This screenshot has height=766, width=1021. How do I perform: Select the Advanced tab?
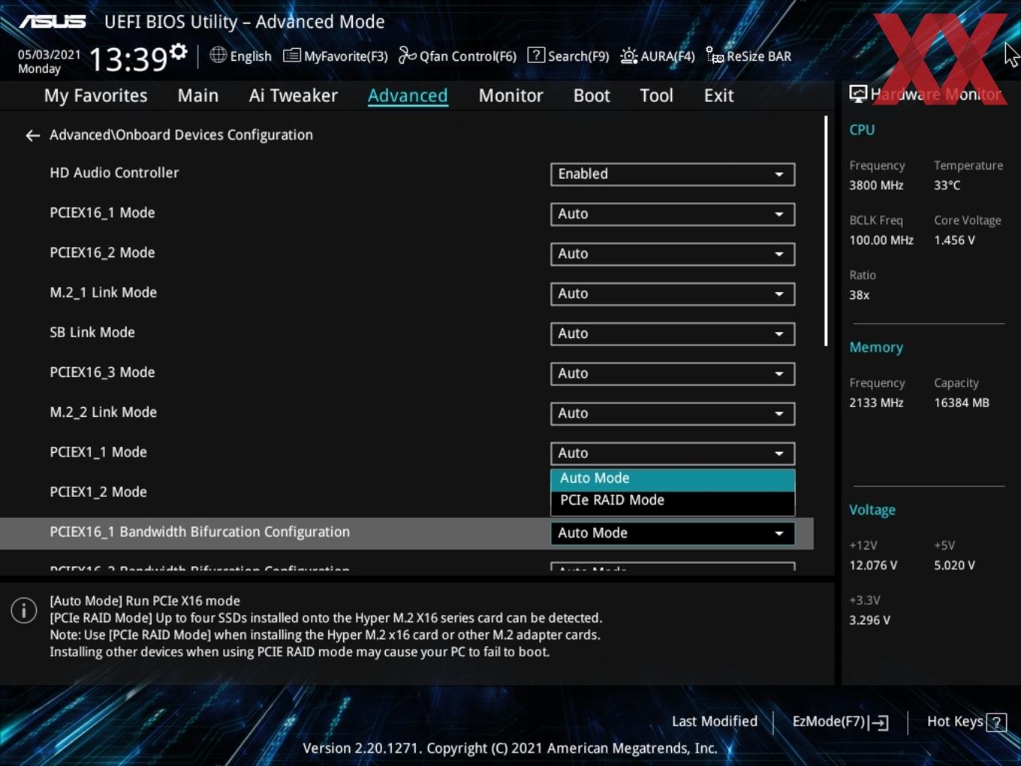(x=408, y=95)
